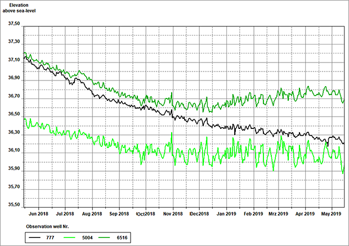Select the Jul 2018 axis label

65,214
